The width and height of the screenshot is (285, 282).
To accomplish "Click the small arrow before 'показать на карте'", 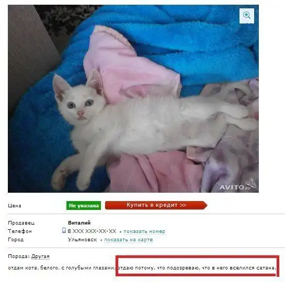I will (x=101, y=240).
